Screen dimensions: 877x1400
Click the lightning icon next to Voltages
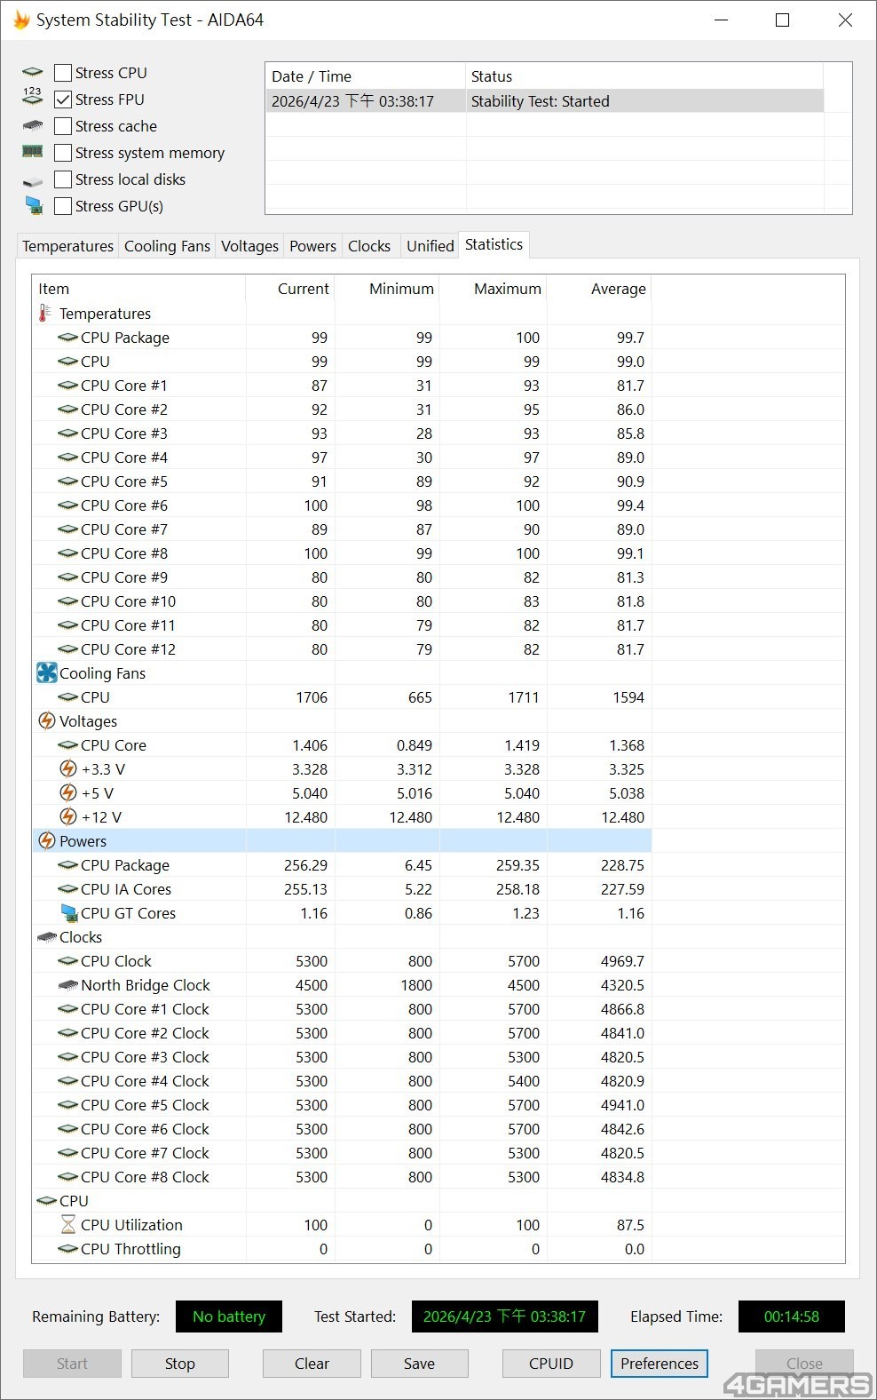(46, 721)
